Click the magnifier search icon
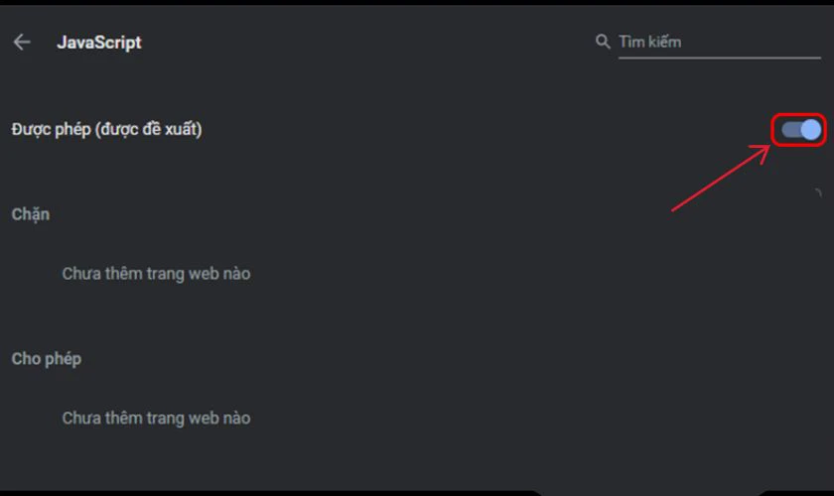The height and width of the screenshot is (496, 834). (x=602, y=42)
